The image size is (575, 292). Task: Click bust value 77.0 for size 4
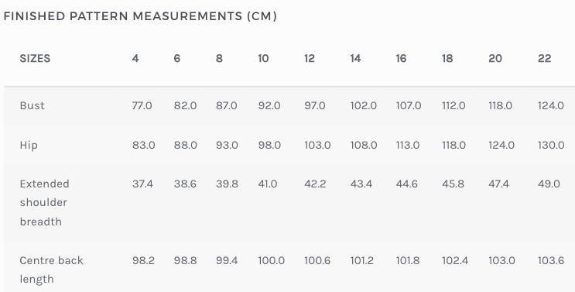pyautogui.click(x=142, y=105)
